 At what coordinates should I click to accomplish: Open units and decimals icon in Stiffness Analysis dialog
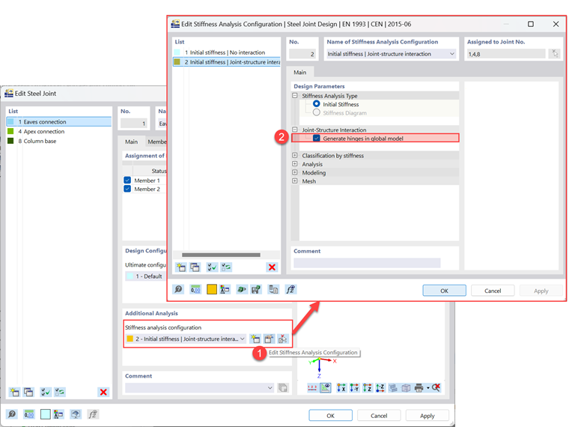(195, 289)
